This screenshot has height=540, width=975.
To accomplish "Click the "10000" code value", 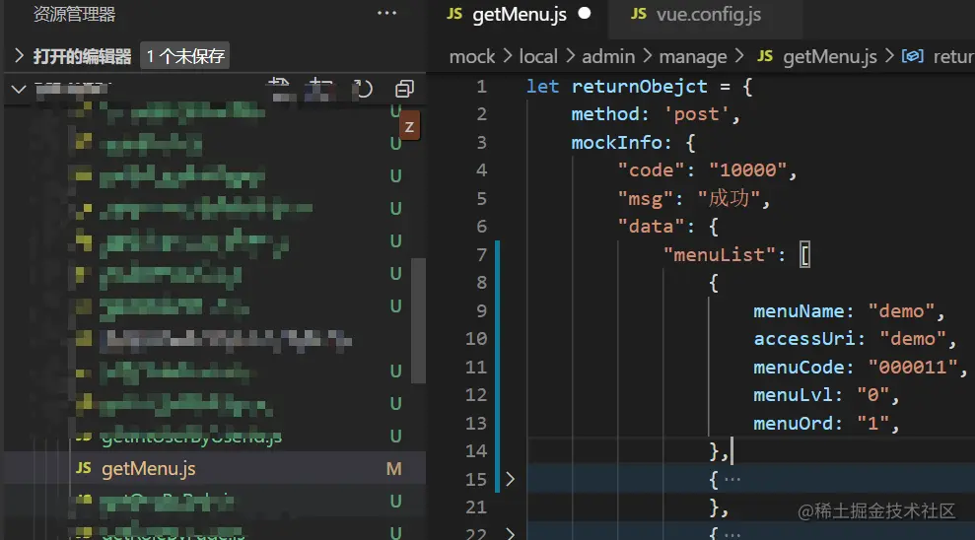I will [x=747, y=170].
